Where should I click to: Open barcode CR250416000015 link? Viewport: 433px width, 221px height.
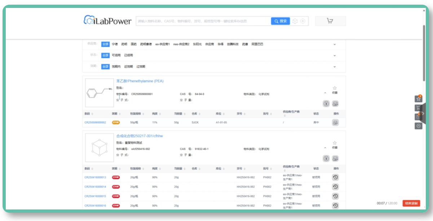(x=95, y=196)
